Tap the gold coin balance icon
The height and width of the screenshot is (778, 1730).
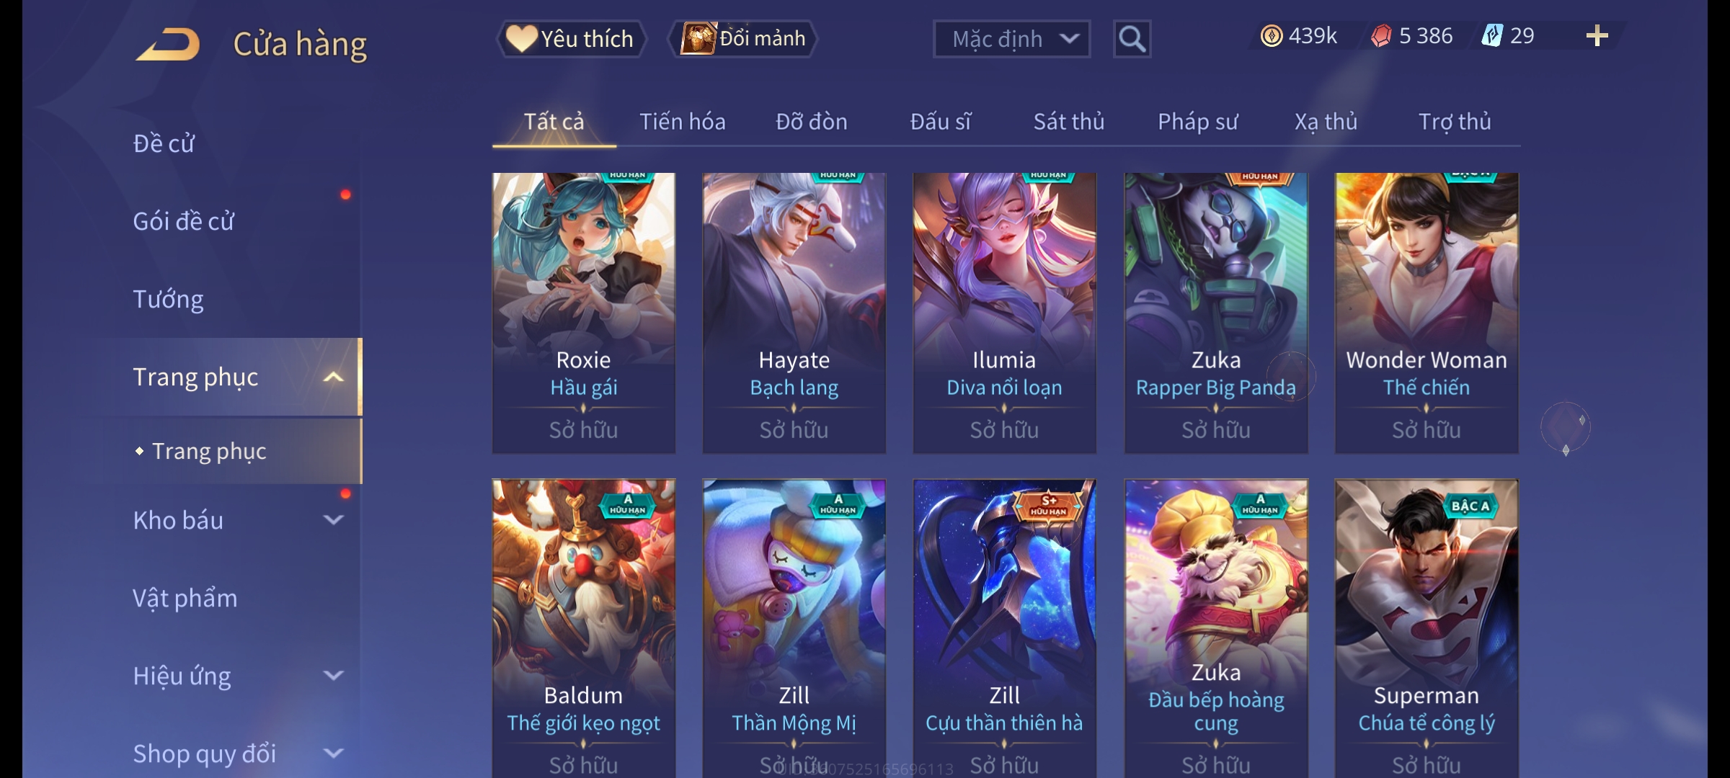tap(1272, 36)
